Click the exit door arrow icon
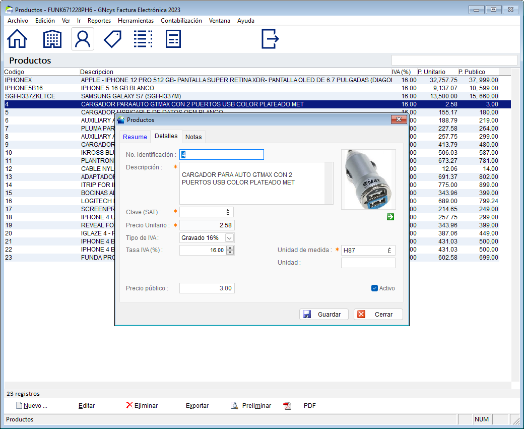This screenshot has height=429, width=524. tap(270, 39)
